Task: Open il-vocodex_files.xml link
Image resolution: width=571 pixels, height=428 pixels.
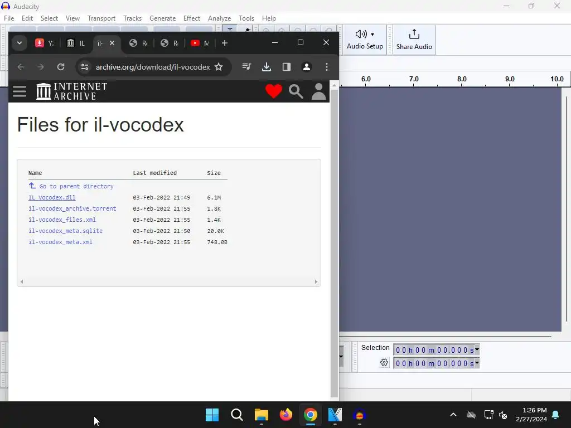Action: click(x=62, y=220)
